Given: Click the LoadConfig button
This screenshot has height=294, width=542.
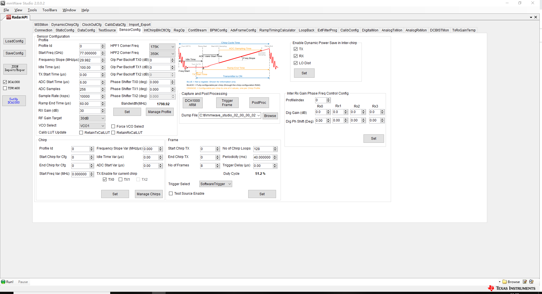Looking at the screenshot, I should [14, 41].
